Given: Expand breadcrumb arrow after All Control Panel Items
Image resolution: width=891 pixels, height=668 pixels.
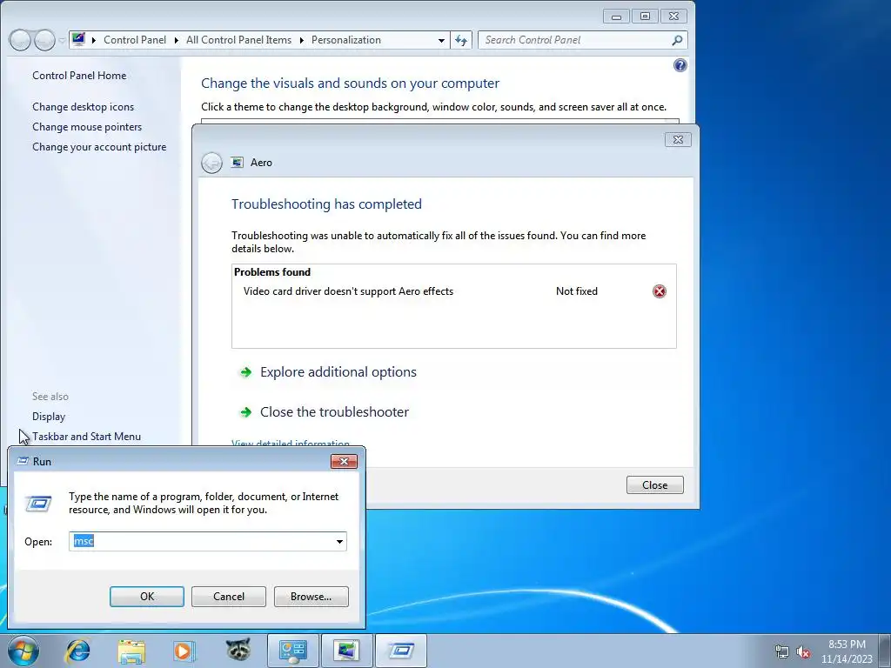Looking at the screenshot, I should [x=301, y=40].
